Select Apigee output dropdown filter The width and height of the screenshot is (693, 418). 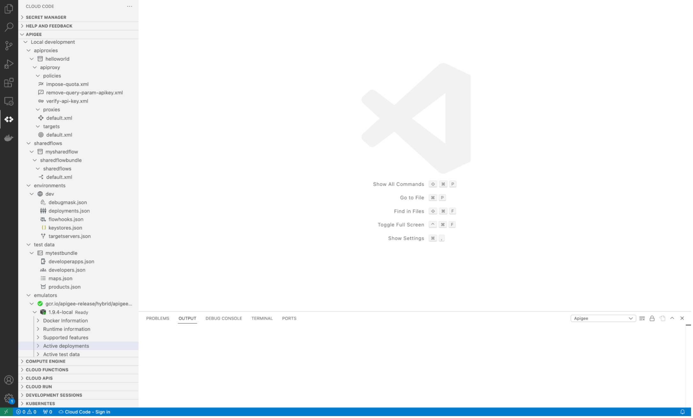(602, 318)
